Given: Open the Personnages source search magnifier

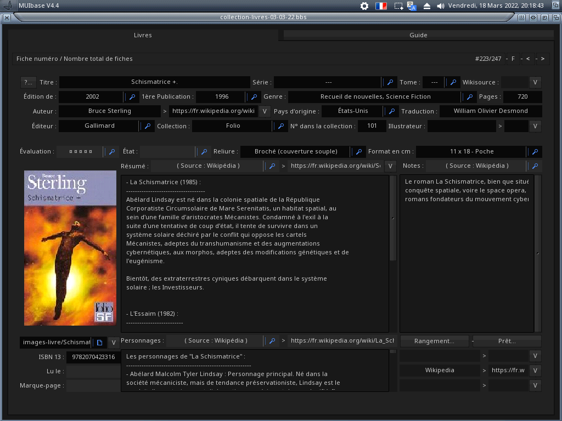Looking at the screenshot, I should (272, 341).
